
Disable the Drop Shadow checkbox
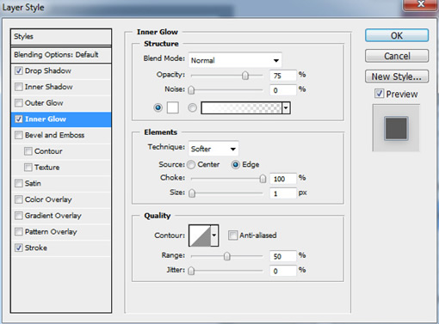[19, 70]
